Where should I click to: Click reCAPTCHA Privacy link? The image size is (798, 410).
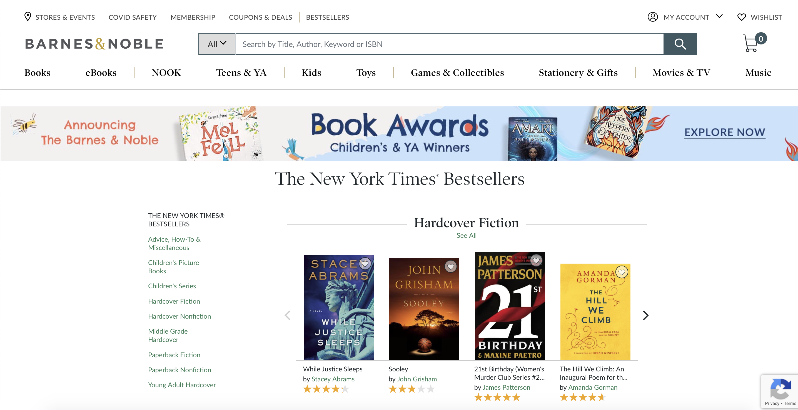tap(772, 404)
